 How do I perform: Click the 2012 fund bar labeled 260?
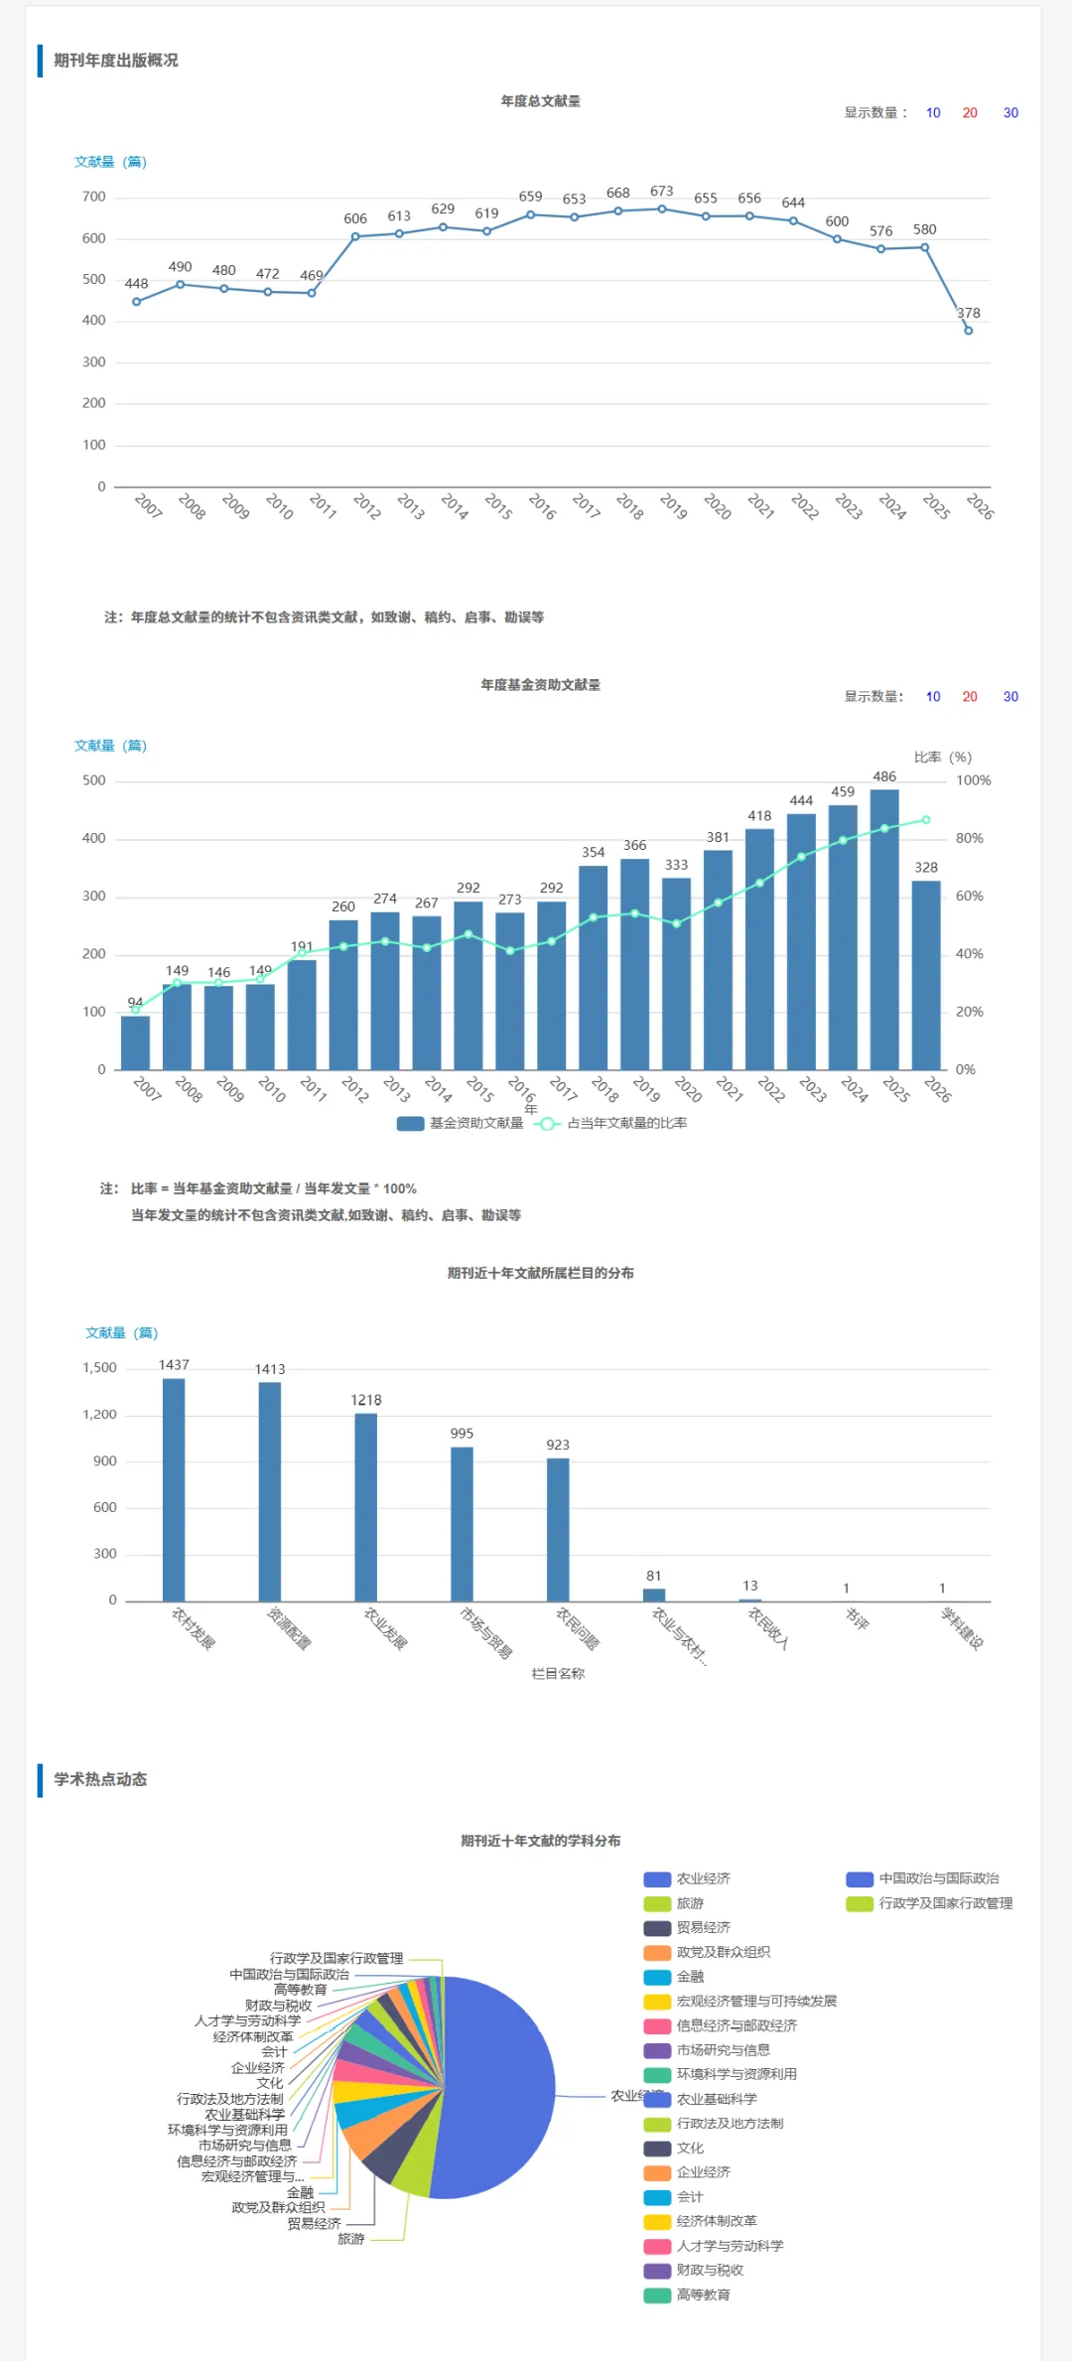pyautogui.click(x=343, y=995)
